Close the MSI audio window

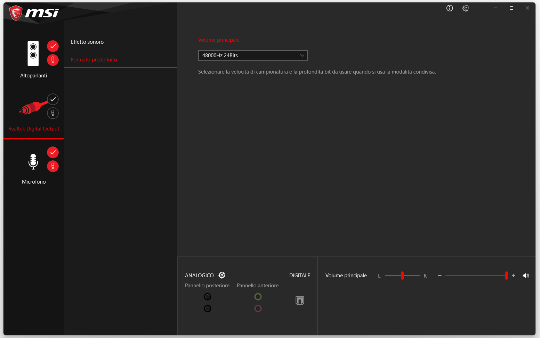(527, 8)
